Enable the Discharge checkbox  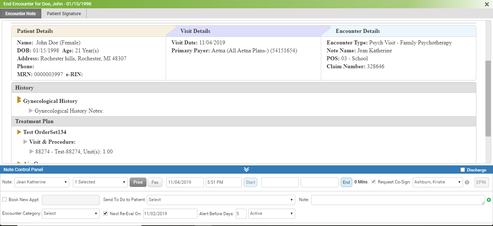point(463,170)
